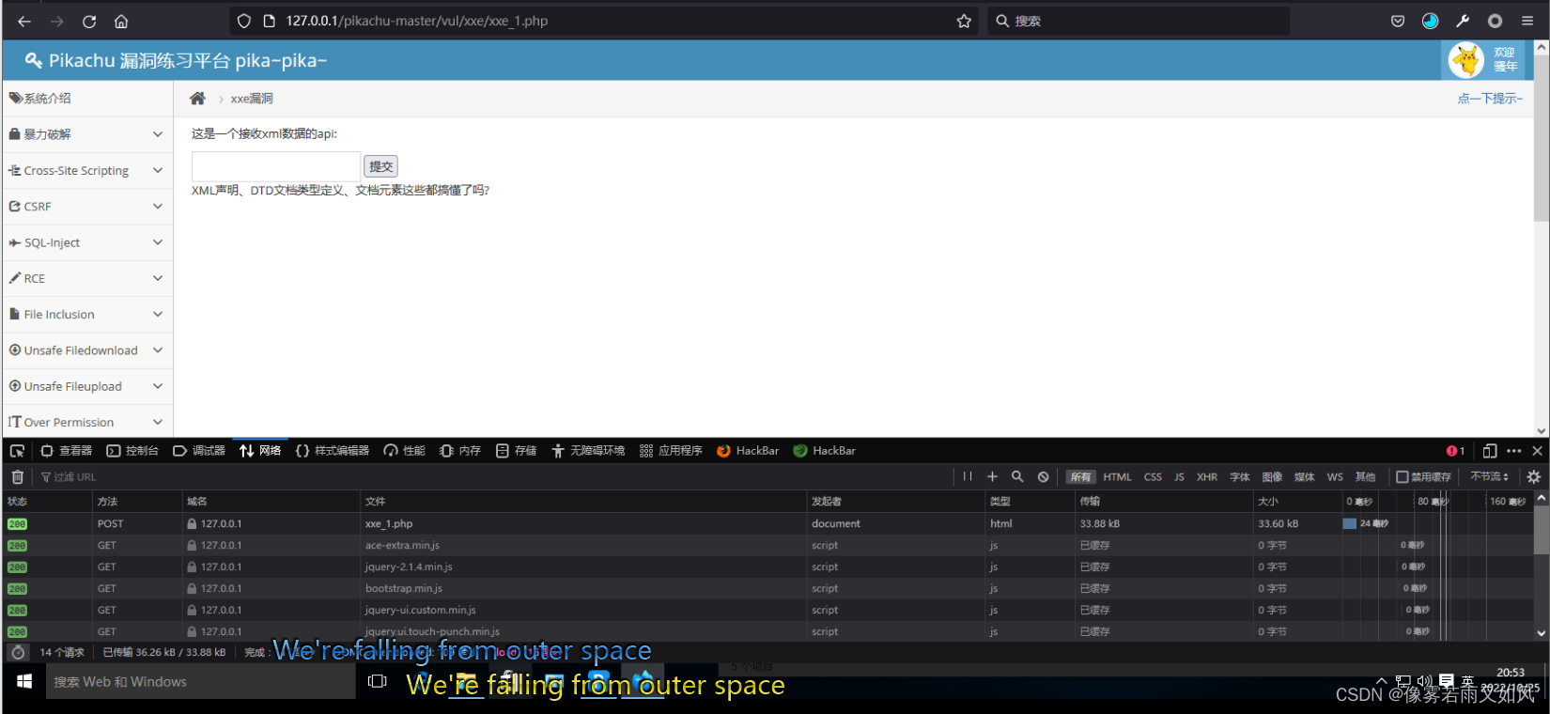Click the xxe漏洞 breadcrumb
1550x714 pixels.
(252, 99)
